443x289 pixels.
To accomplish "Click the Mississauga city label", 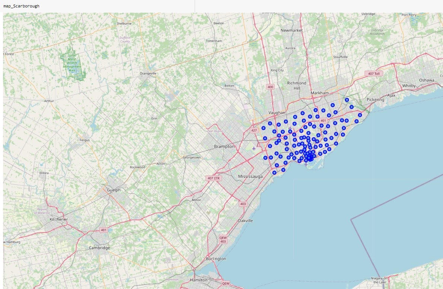I will [x=250, y=176].
